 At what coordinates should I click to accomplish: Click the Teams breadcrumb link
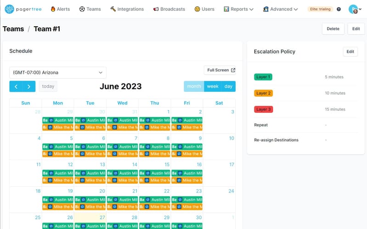coord(13,29)
